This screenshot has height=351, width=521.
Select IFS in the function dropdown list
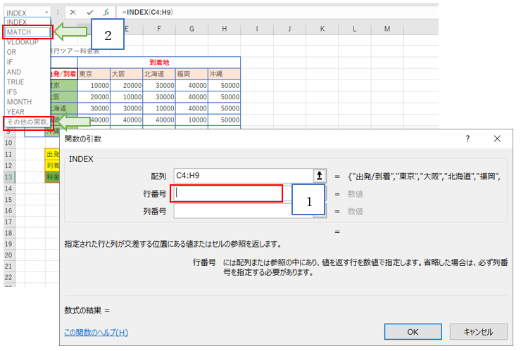tap(13, 92)
